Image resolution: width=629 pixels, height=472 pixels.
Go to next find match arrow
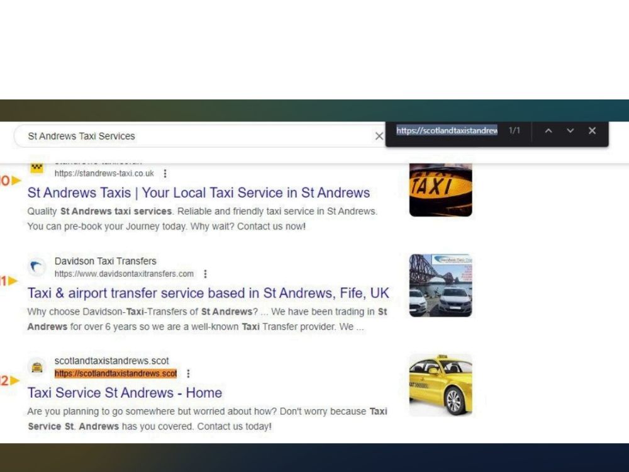click(570, 131)
